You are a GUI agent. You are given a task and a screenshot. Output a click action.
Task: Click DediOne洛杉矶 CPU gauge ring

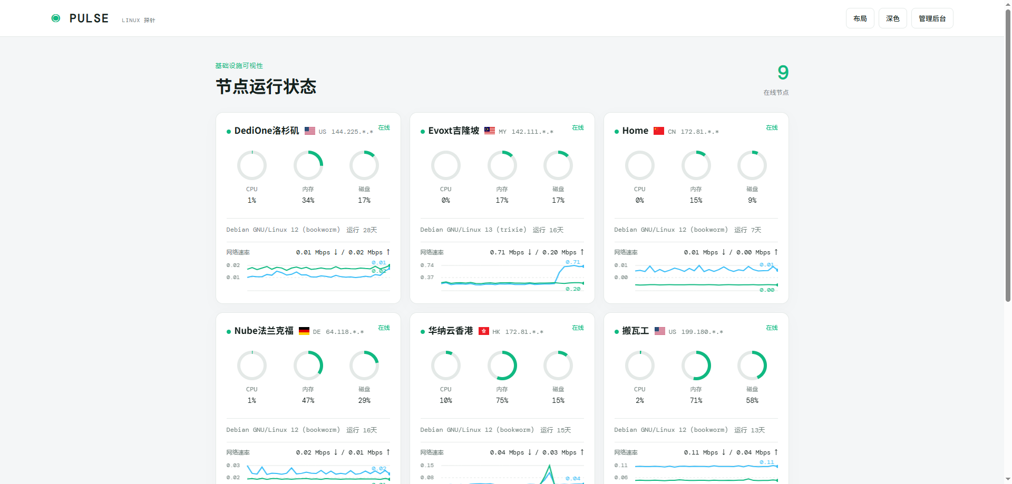click(252, 165)
